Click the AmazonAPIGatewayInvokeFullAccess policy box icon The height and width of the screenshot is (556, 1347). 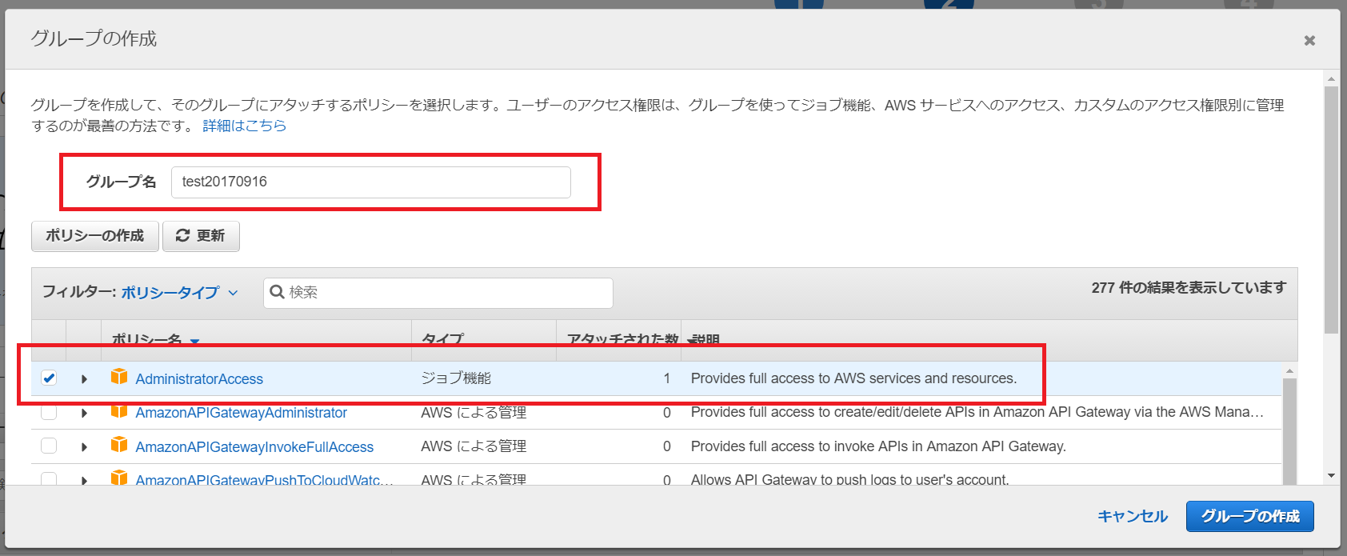pos(119,445)
